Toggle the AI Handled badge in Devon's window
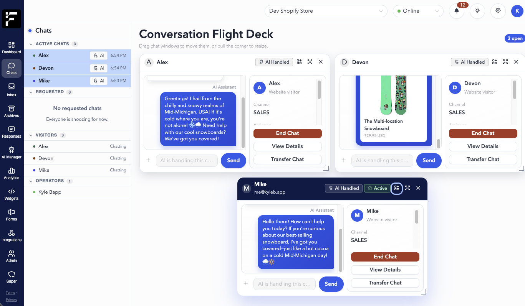This screenshot has width=525, height=306. tap(470, 62)
